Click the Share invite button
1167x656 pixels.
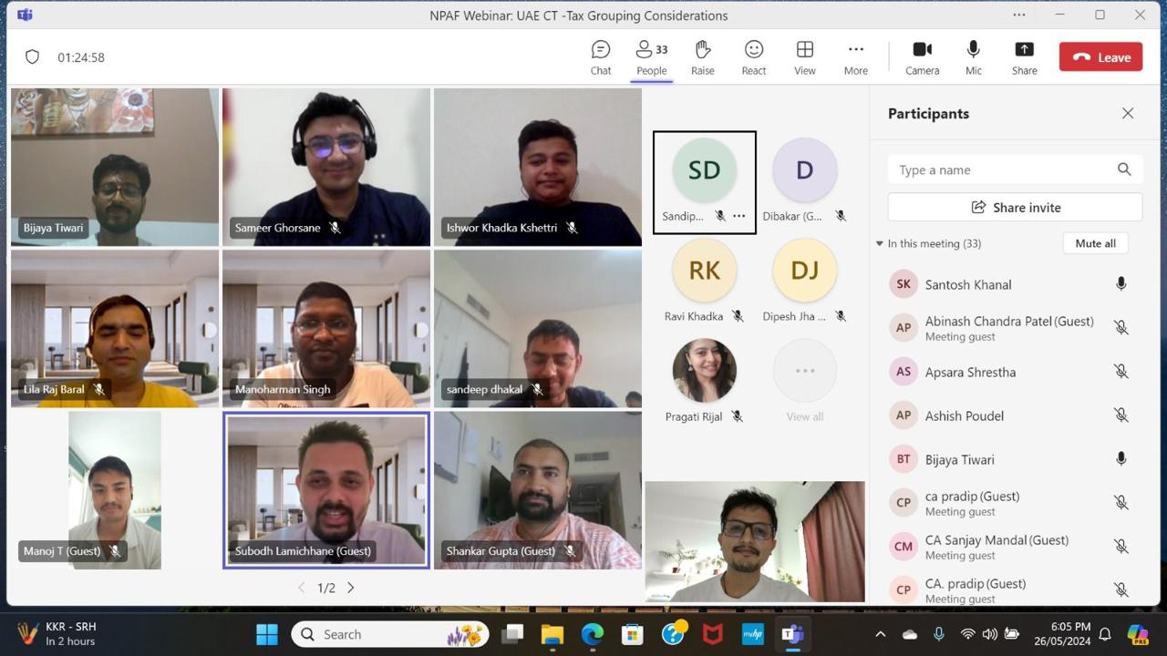pos(1015,208)
